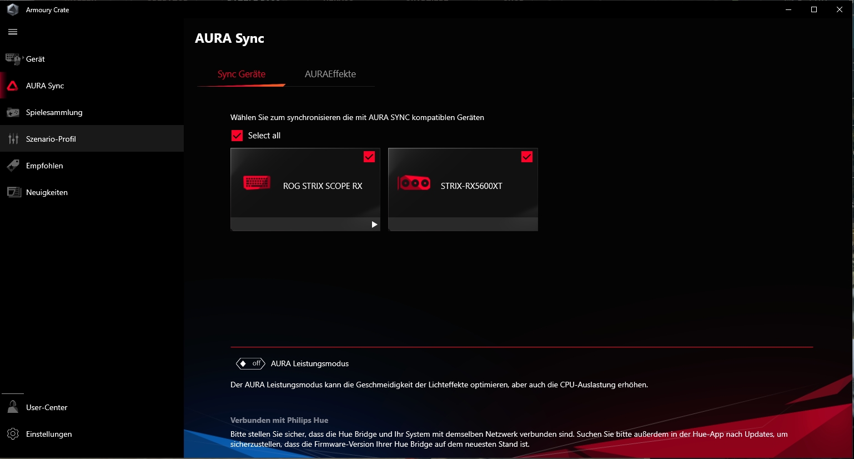Open Gerät in the sidebar
854x459 pixels.
coord(92,59)
